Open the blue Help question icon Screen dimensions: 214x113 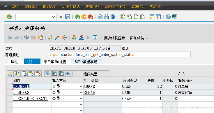168,17
